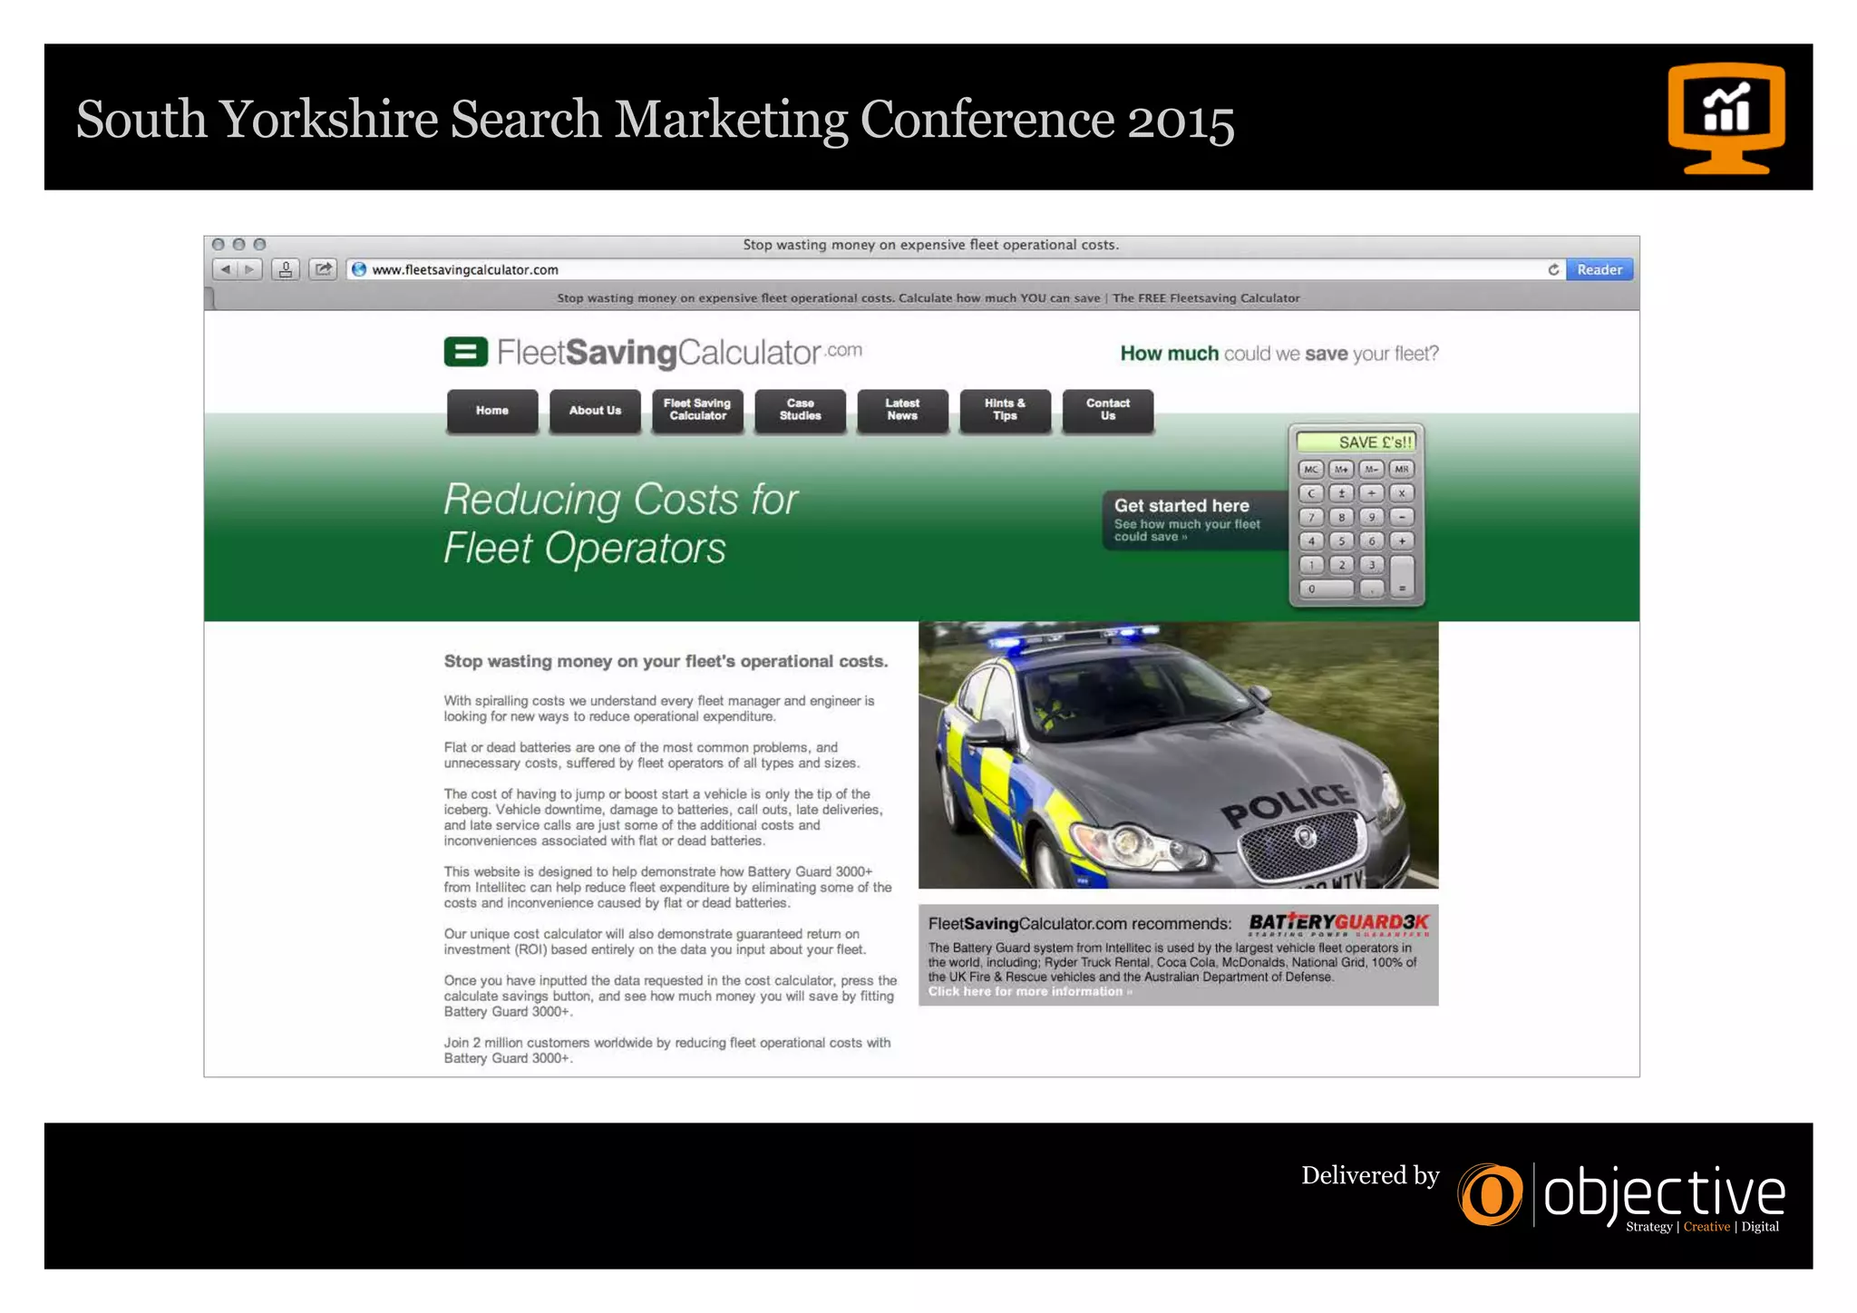Screen dimensions: 1857x1313
Task: Click the paragraph starting Our unique cost calculator
Action: point(656,941)
